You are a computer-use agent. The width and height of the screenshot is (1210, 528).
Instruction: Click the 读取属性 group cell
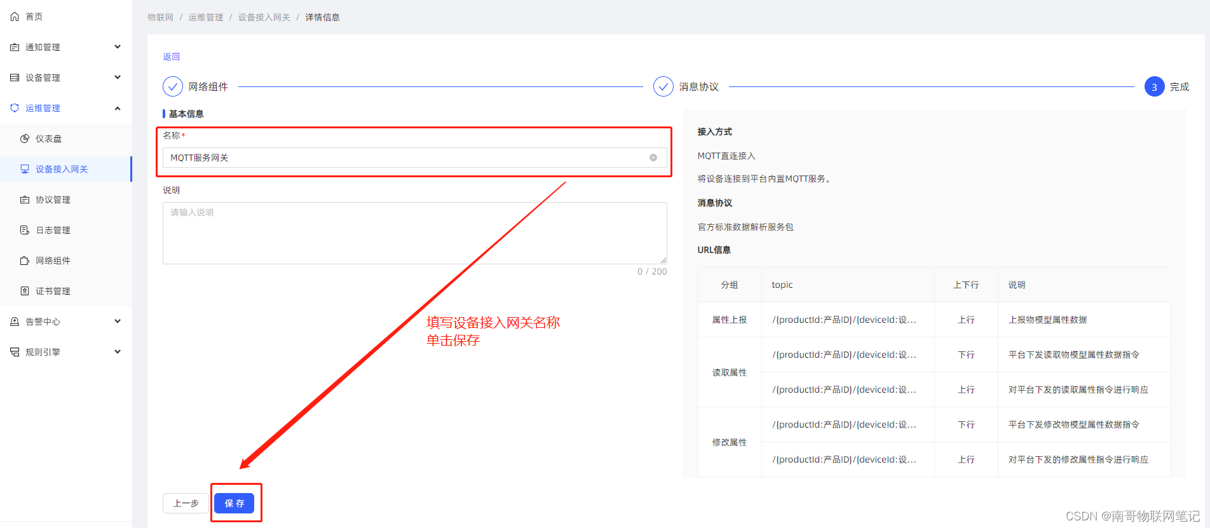(730, 372)
